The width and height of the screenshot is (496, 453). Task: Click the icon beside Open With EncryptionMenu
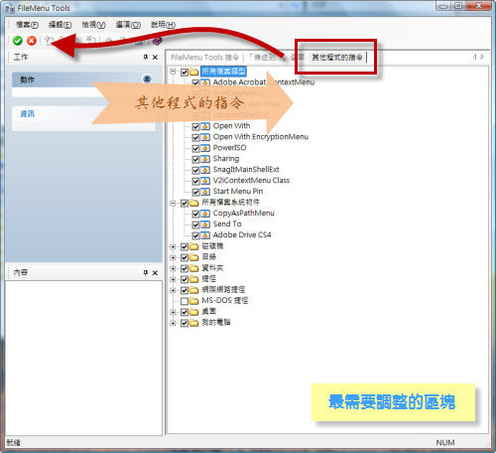tap(205, 137)
